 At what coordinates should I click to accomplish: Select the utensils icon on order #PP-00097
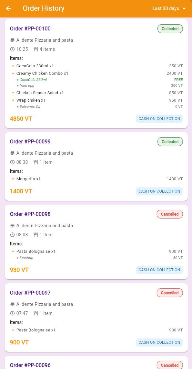tap(35, 313)
